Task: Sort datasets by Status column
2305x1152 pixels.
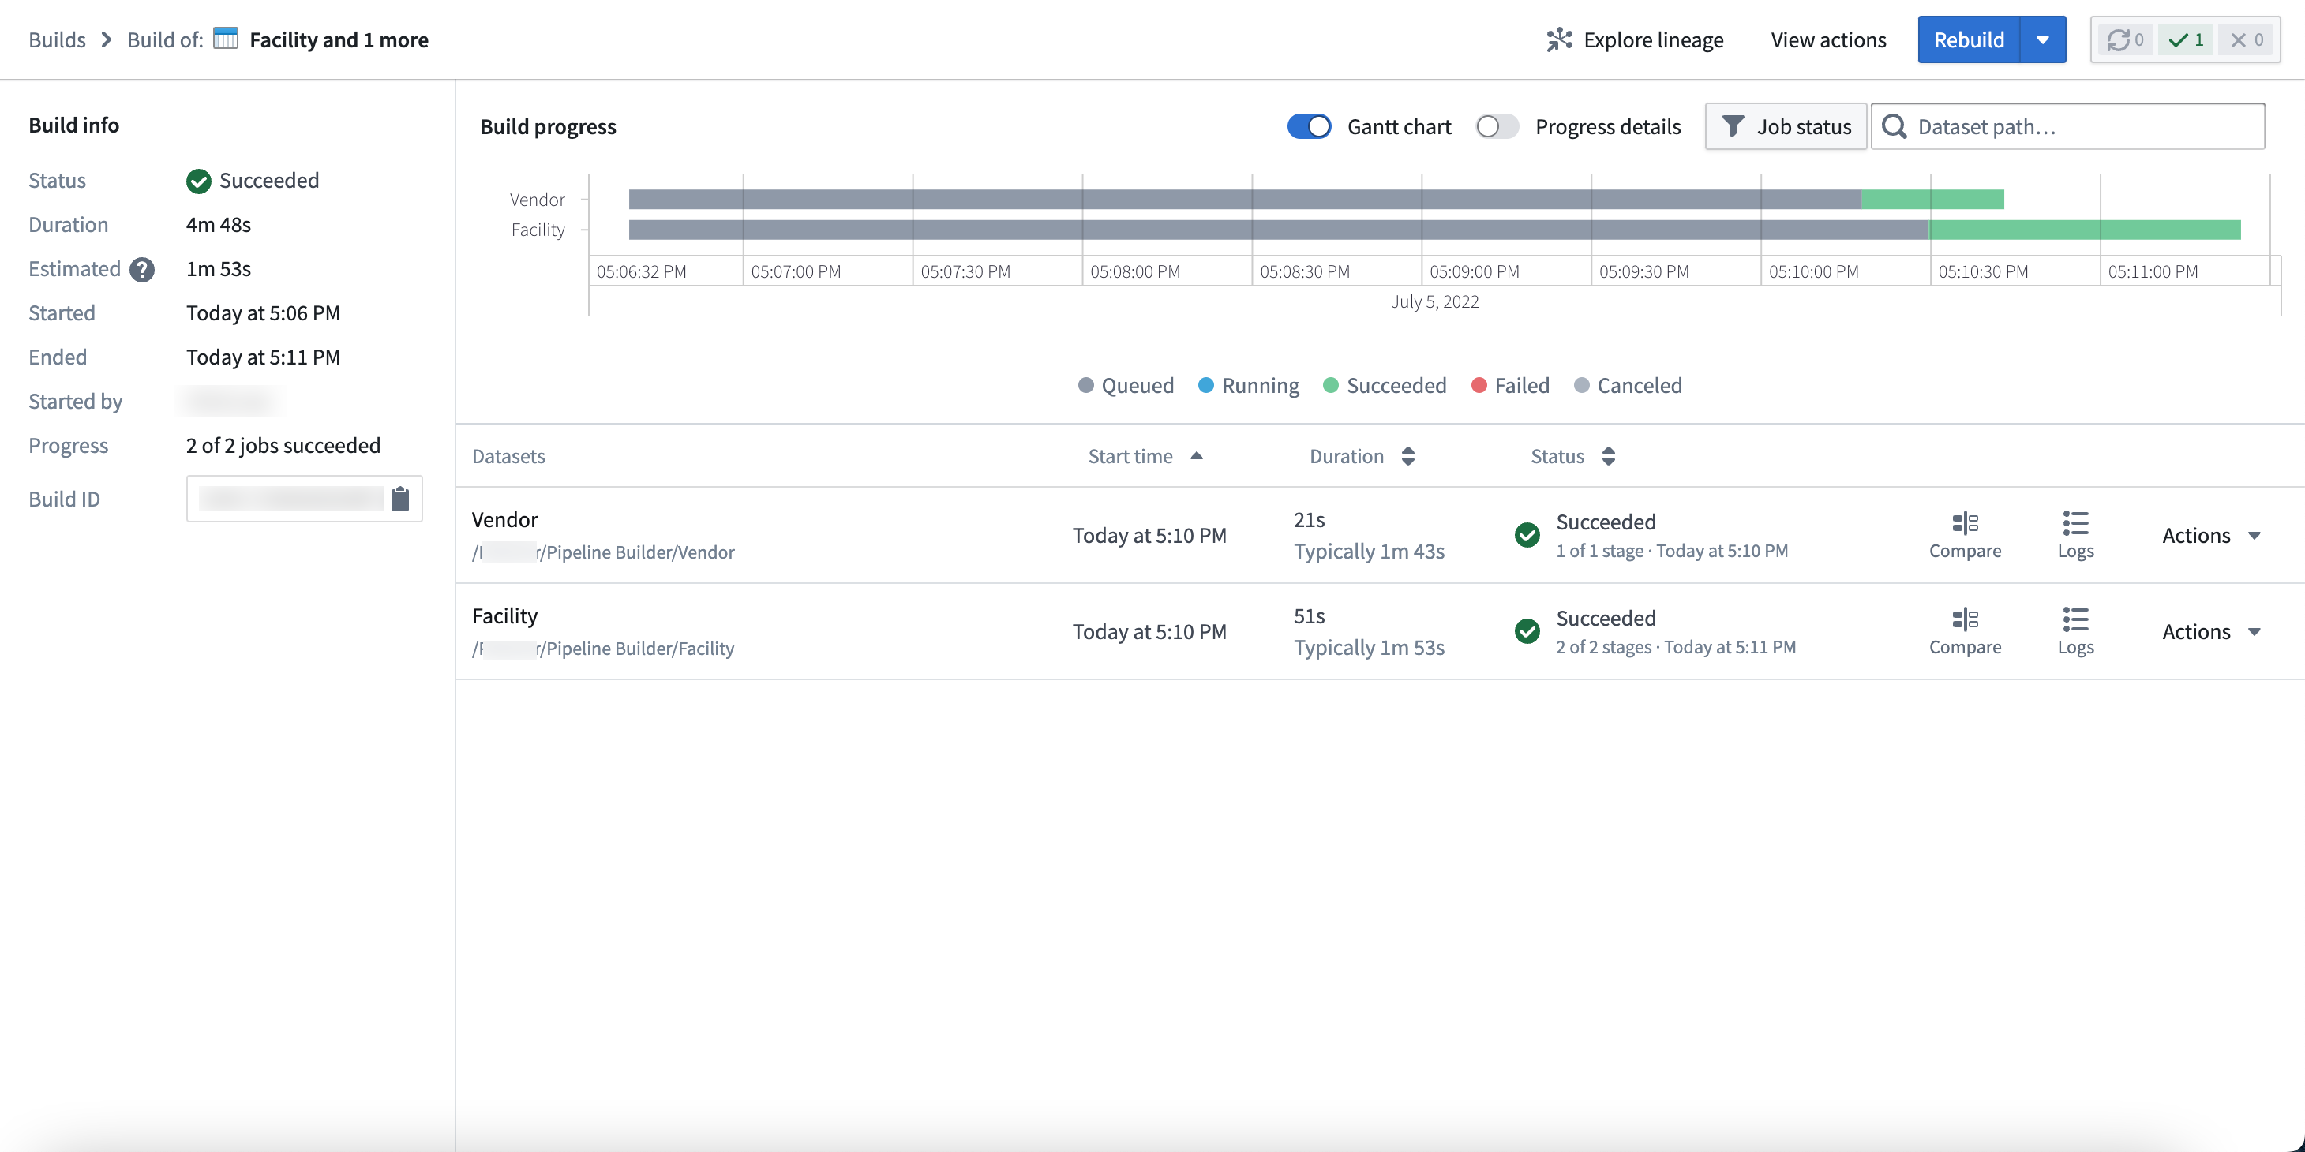Action: (1573, 456)
